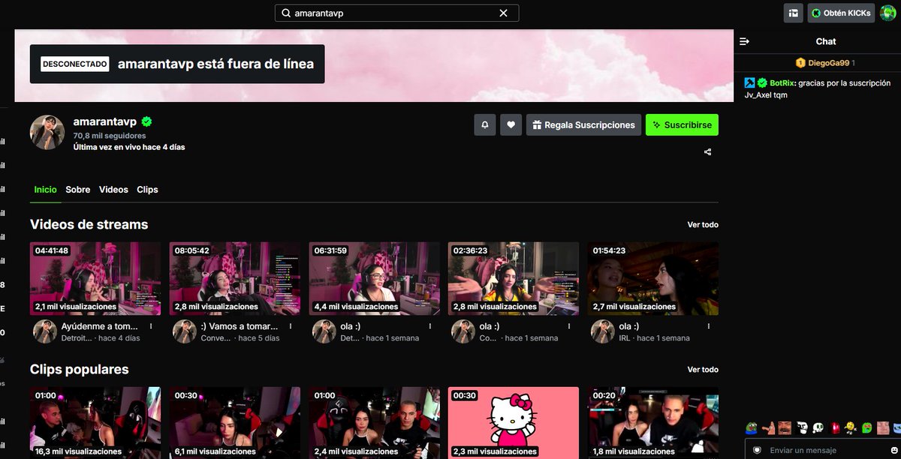This screenshot has width=901, height=459.
Task: Click the Detroit... category under Ayúdenme video
Action: pyautogui.click(x=77, y=338)
